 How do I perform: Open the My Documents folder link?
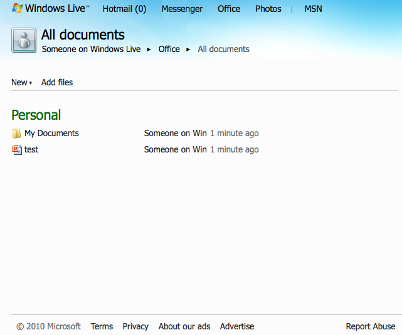pyautogui.click(x=51, y=134)
